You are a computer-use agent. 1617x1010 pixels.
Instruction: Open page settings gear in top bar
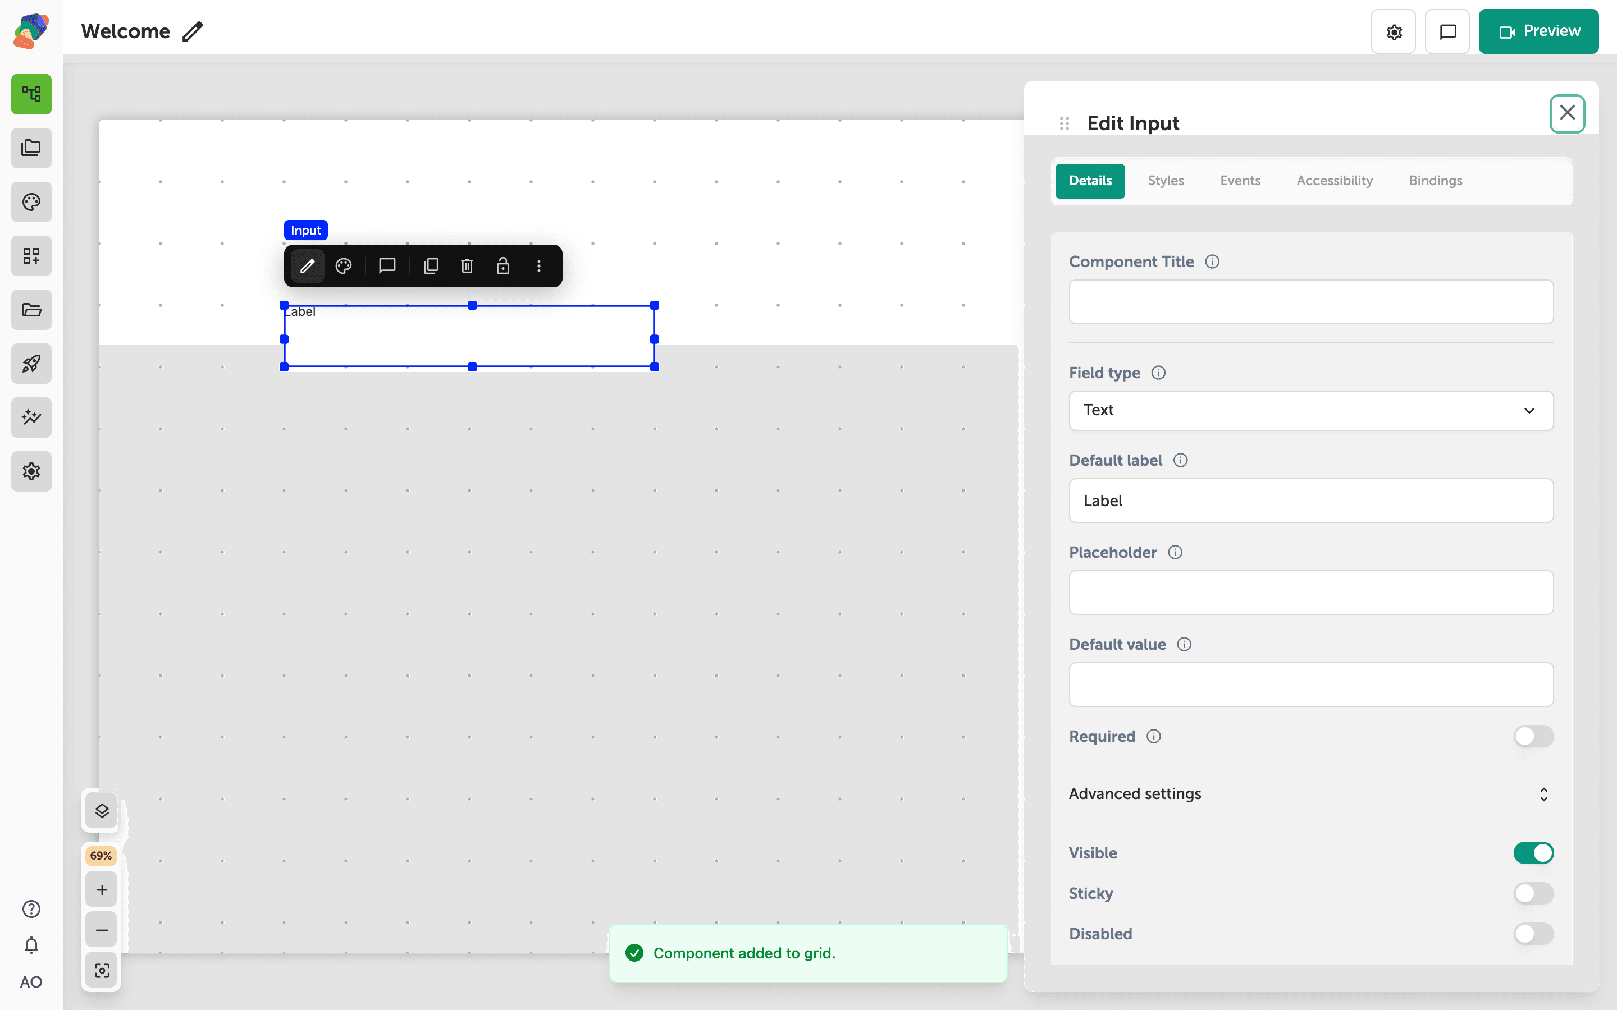pyautogui.click(x=1394, y=31)
